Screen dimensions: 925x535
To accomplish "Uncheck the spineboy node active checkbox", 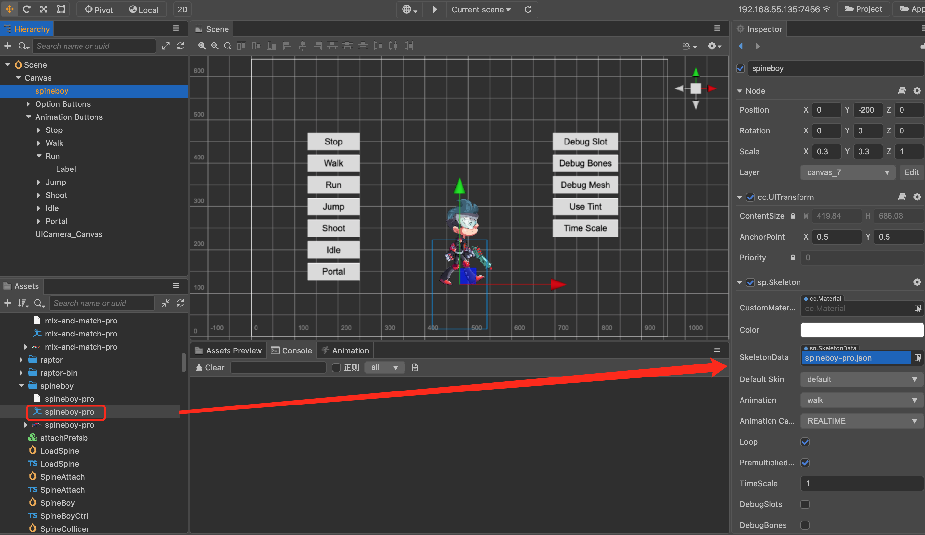I will (741, 69).
